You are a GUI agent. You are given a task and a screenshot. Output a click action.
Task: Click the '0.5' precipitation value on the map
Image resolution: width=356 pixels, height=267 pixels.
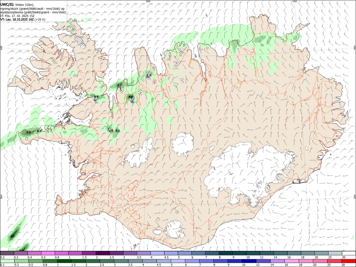(39, 131)
